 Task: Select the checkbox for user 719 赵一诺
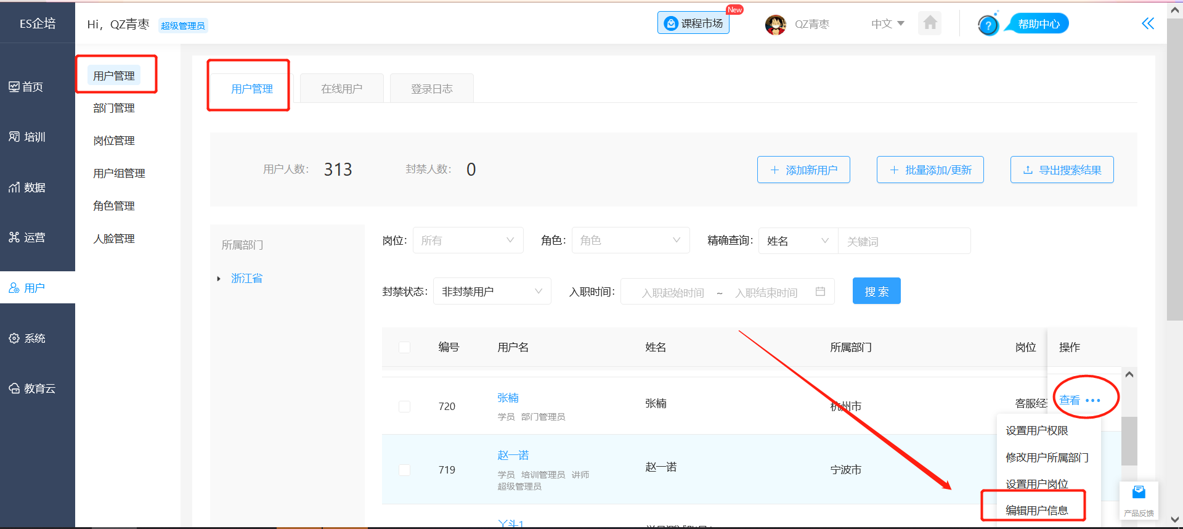click(x=405, y=470)
